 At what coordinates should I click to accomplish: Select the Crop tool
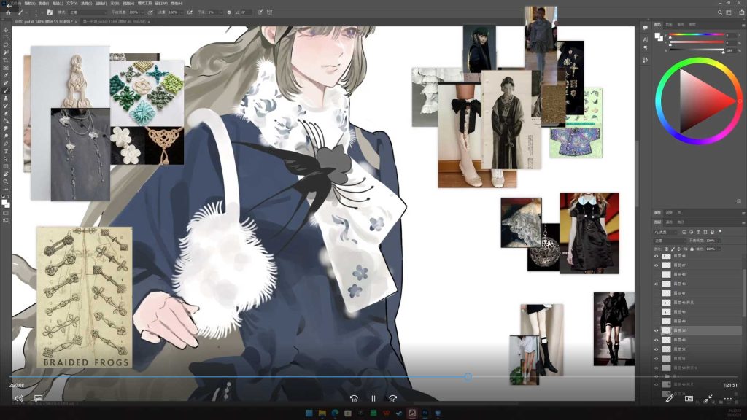(5, 60)
